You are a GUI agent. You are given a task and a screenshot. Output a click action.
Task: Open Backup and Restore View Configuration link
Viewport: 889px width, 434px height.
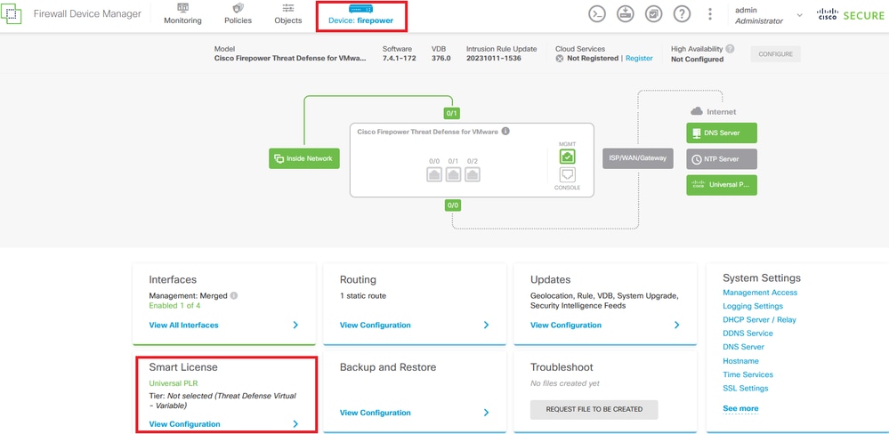tap(376, 413)
